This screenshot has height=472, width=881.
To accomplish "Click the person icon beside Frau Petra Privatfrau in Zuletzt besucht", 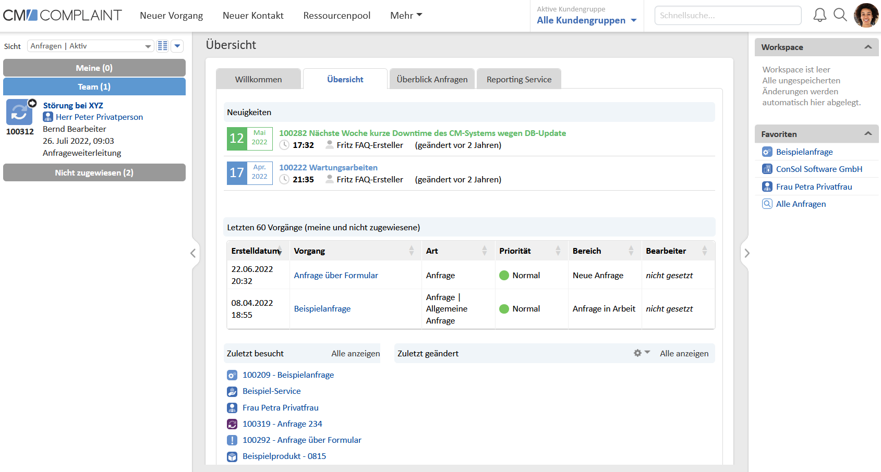I will (x=232, y=408).
